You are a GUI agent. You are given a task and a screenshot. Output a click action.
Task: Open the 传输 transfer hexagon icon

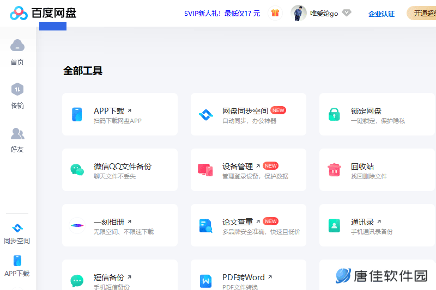[17, 89]
